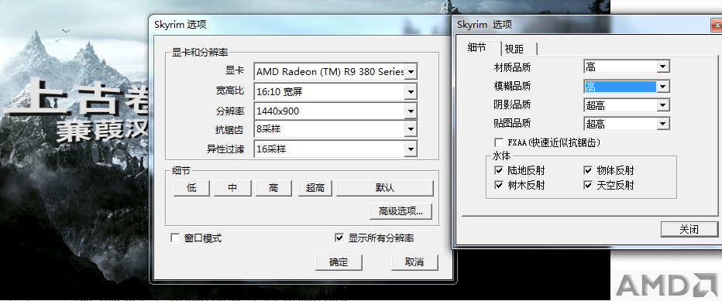
Task: Confirm with the 确定 button
Action: click(x=339, y=262)
